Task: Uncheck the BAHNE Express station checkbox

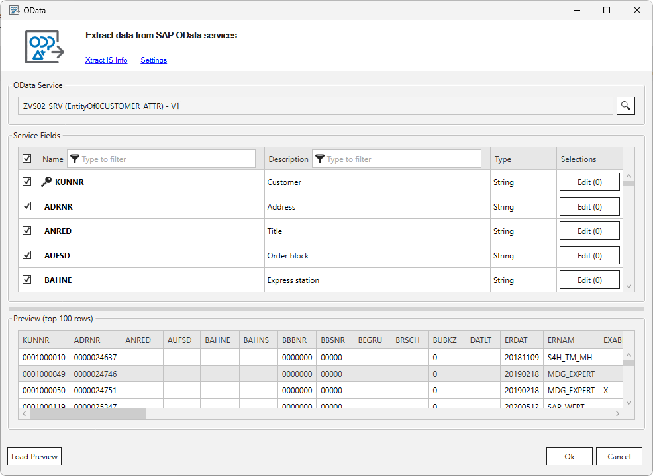Action: pos(27,280)
